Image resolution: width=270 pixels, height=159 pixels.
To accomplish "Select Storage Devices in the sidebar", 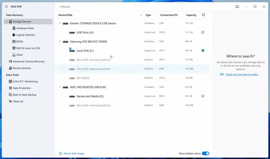I will 28,22.
